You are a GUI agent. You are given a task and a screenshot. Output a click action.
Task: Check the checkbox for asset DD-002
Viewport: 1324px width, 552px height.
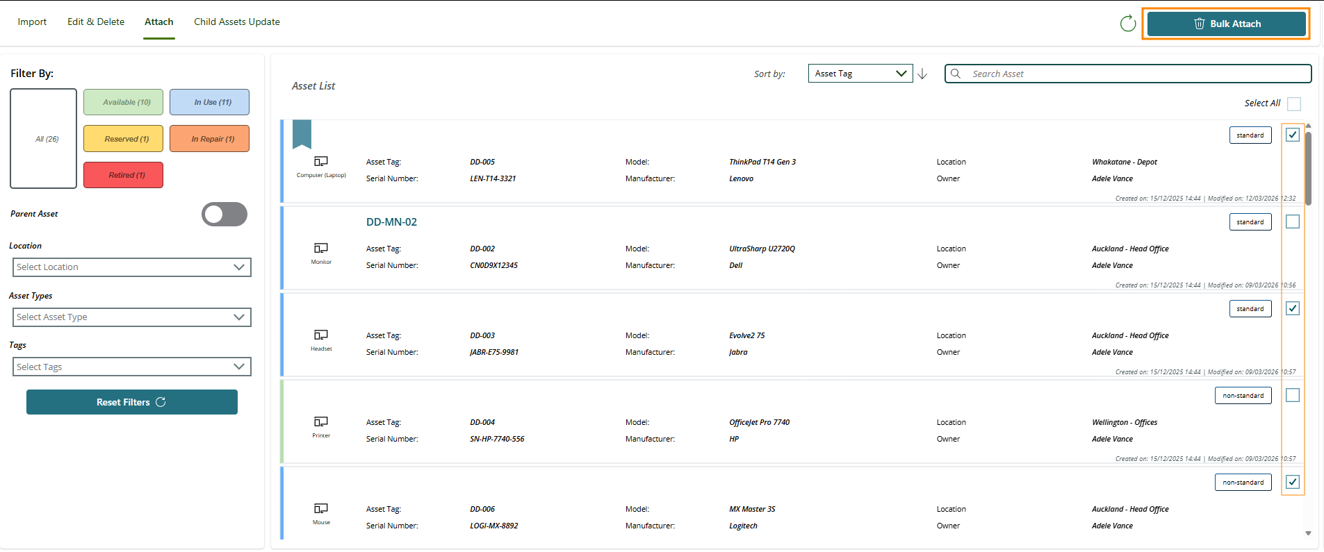click(1292, 221)
